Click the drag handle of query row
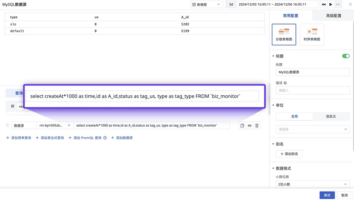The height and width of the screenshot is (201, 354). [x=8, y=125]
